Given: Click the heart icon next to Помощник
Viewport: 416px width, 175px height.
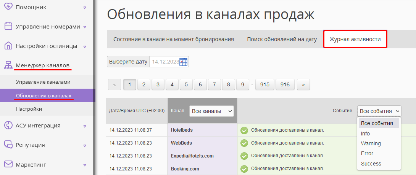Looking at the screenshot, I should [8, 6].
